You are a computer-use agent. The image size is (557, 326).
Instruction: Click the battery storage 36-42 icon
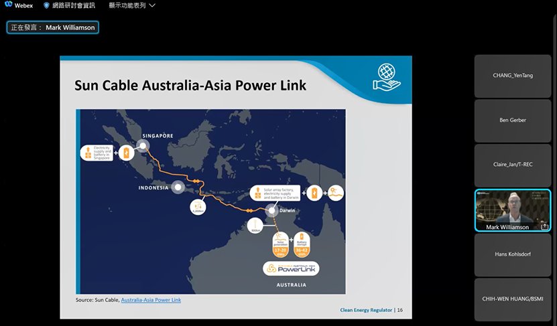302,244
